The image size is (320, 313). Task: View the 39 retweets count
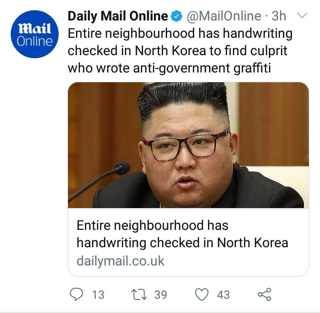point(160,295)
